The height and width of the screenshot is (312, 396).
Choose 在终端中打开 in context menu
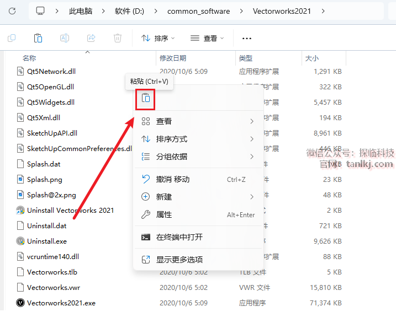tap(198, 237)
